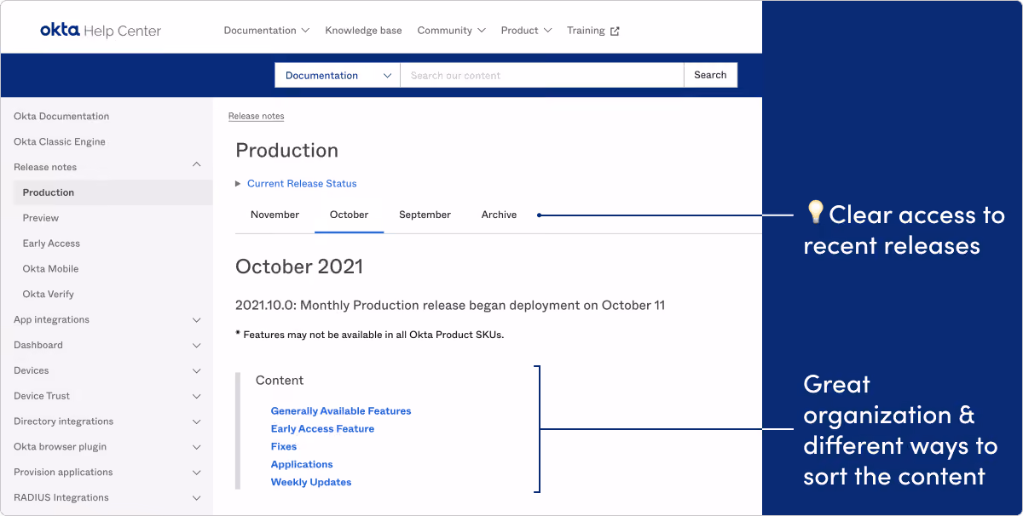This screenshot has width=1023, height=516.
Task: Open the Community menu chevron
Action: click(x=481, y=31)
